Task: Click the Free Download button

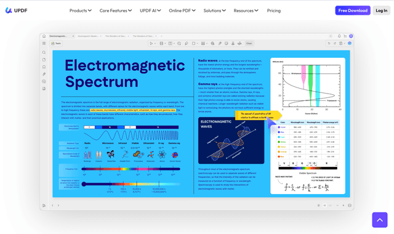Action: 353,10
